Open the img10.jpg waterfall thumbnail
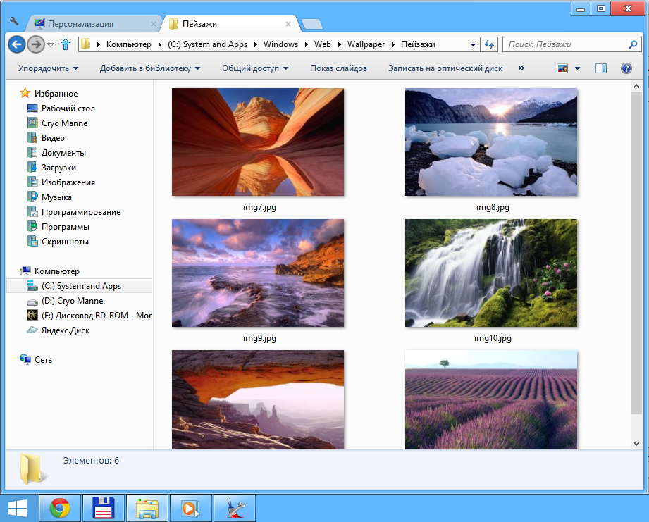 point(490,273)
